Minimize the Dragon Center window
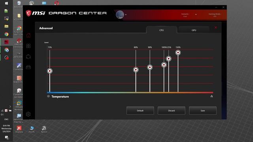 (x=216, y=7)
